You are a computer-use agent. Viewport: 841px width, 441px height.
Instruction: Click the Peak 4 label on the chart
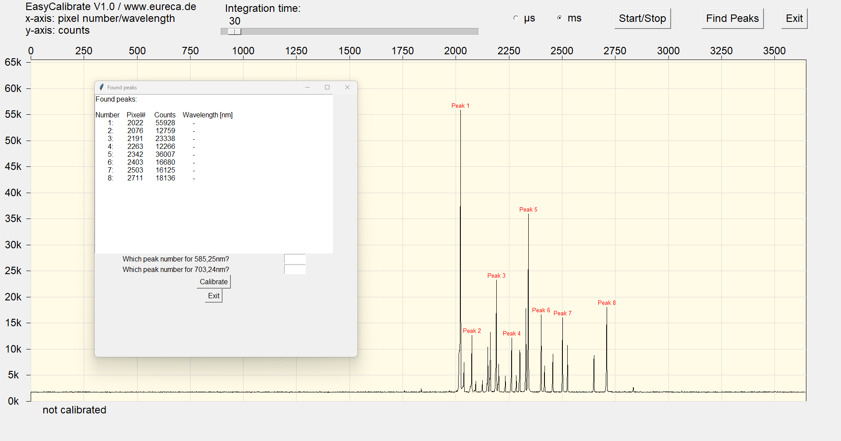point(512,333)
